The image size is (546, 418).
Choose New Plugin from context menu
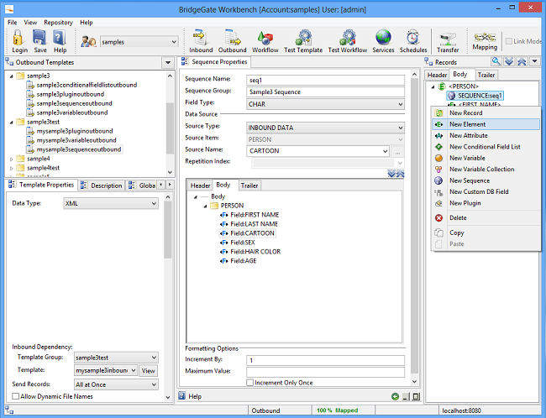[x=486, y=203]
